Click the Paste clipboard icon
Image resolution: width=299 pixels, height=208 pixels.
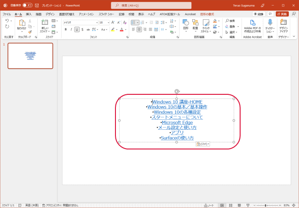tap(22, 23)
